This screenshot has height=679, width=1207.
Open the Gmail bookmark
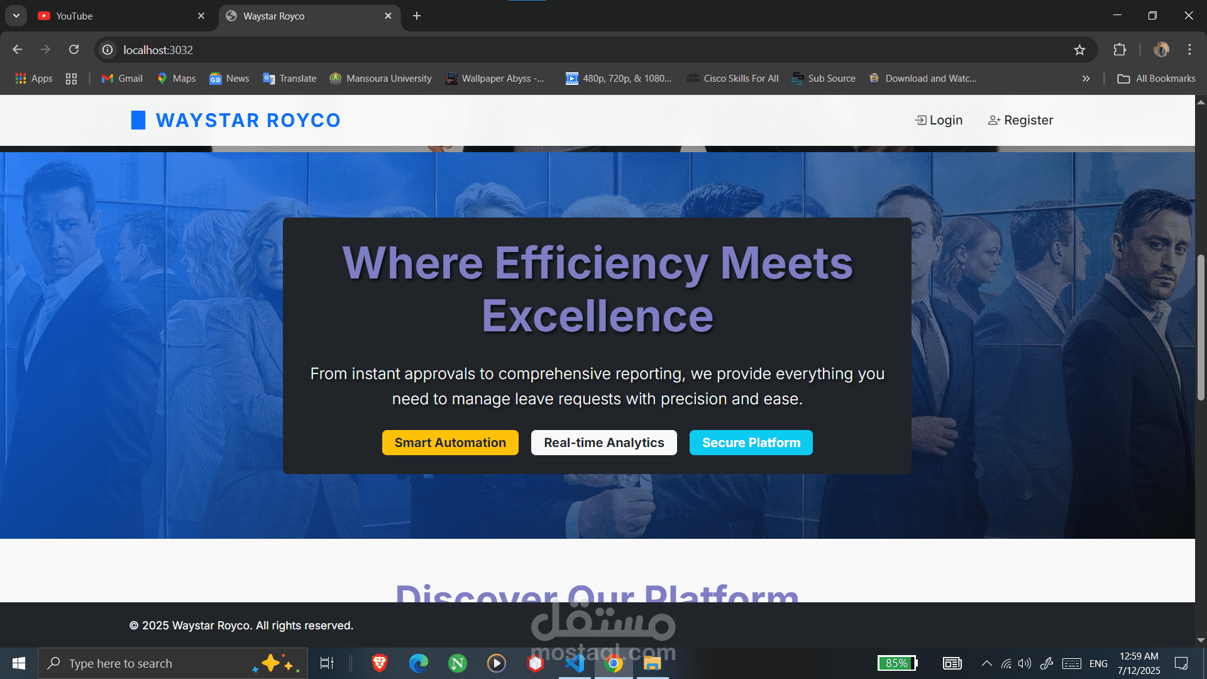pos(123,79)
